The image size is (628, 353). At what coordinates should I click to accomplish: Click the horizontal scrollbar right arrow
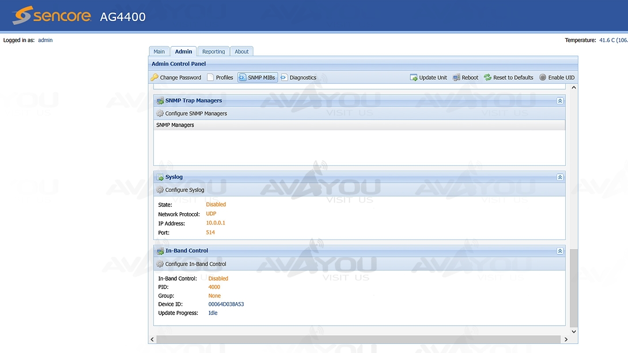pyautogui.click(x=566, y=339)
